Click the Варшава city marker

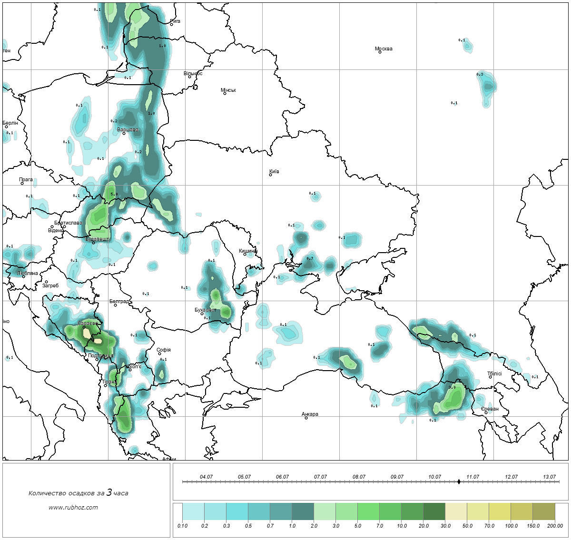124,133
